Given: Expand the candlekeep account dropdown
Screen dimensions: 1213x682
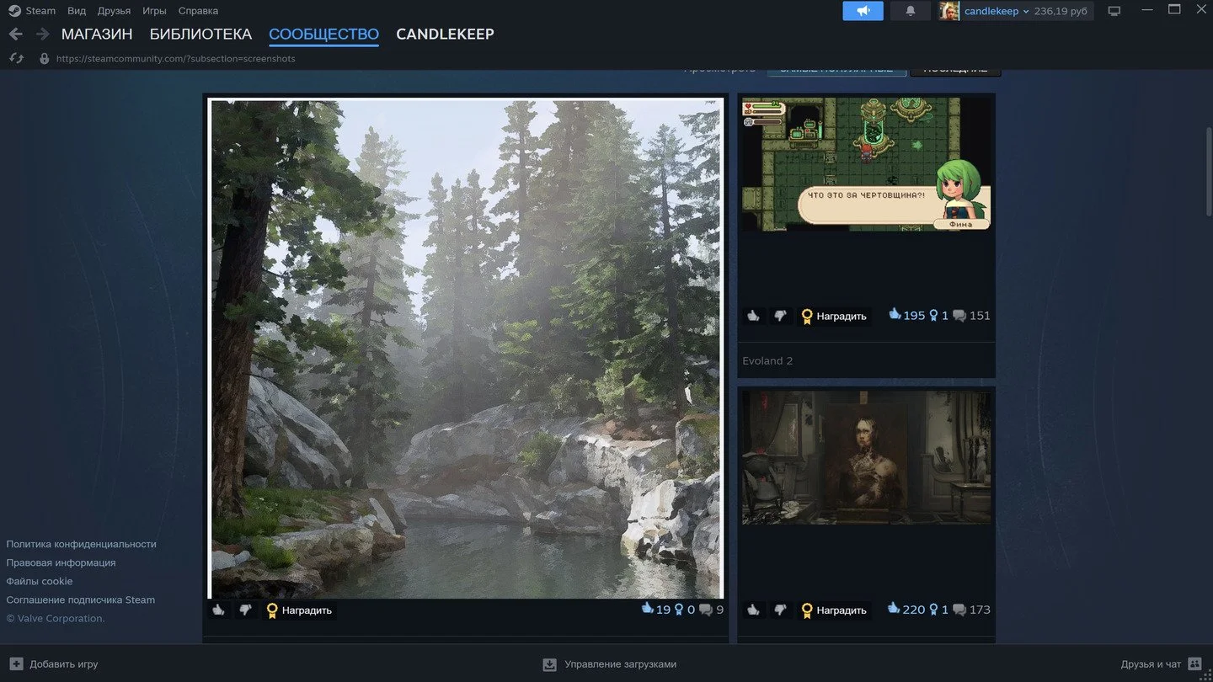Looking at the screenshot, I should click(x=997, y=11).
